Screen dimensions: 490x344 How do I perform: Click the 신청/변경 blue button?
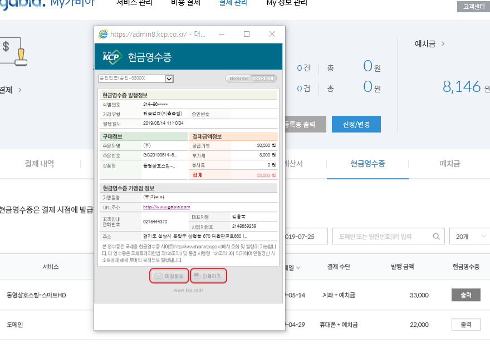[356, 124]
